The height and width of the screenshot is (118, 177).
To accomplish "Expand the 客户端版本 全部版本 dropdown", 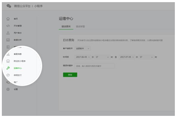I will coord(83,48).
